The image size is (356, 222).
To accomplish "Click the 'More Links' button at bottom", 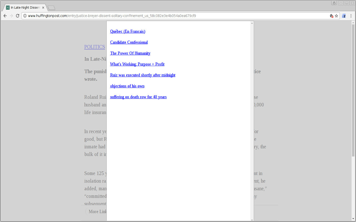I will click(96, 211).
